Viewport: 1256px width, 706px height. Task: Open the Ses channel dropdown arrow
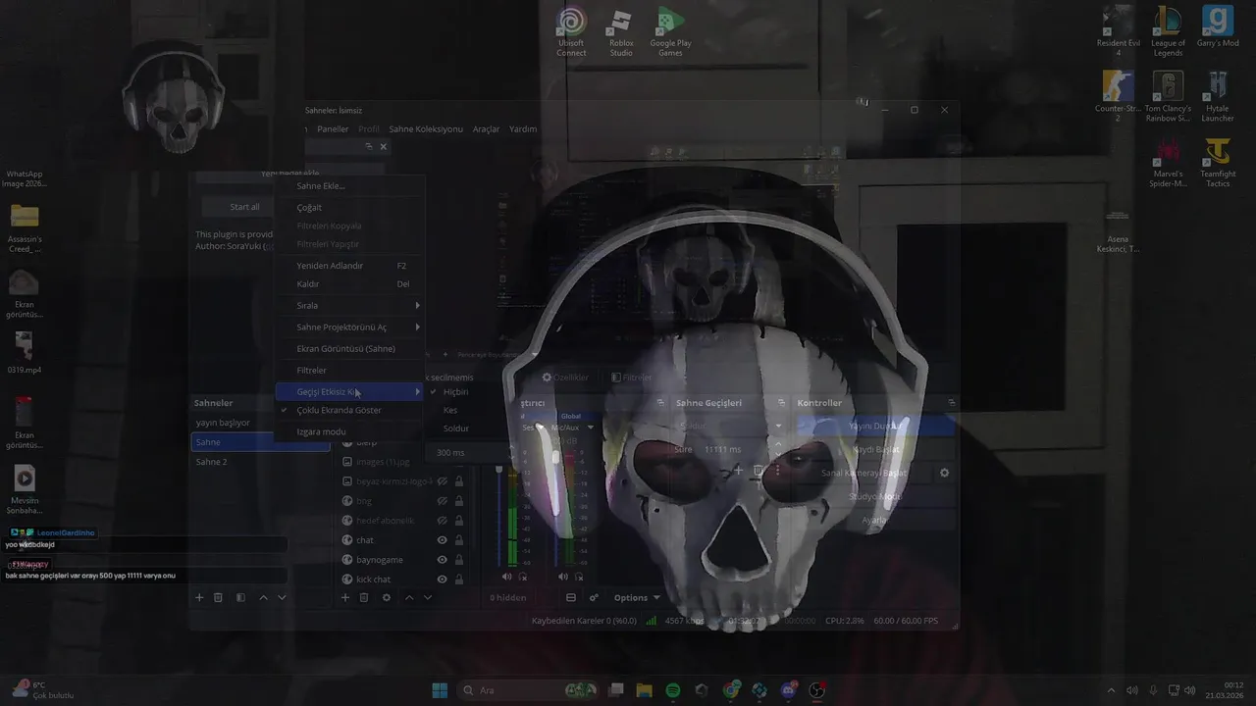pyautogui.click(x=541, y=428)
